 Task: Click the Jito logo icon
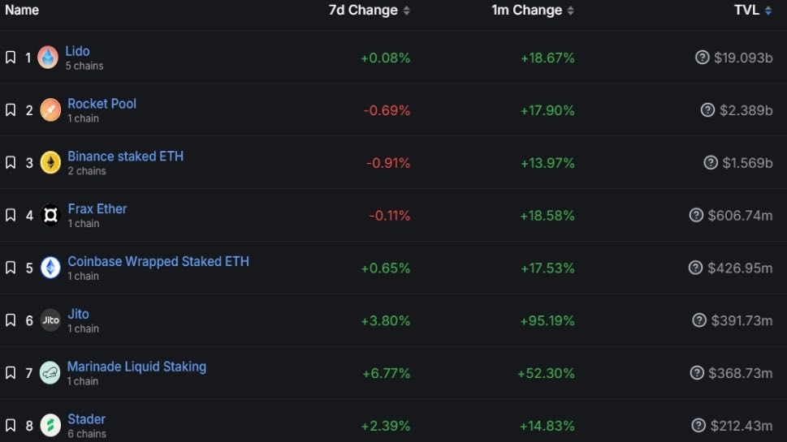click(50, 320)
